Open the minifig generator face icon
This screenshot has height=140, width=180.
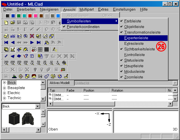click(34, 76)
